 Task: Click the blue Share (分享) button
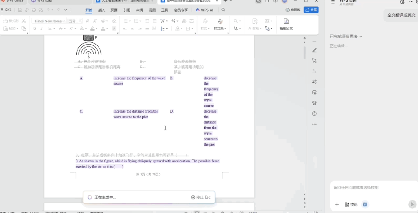[311, 10]
